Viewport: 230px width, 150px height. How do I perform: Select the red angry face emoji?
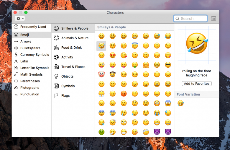124,94
